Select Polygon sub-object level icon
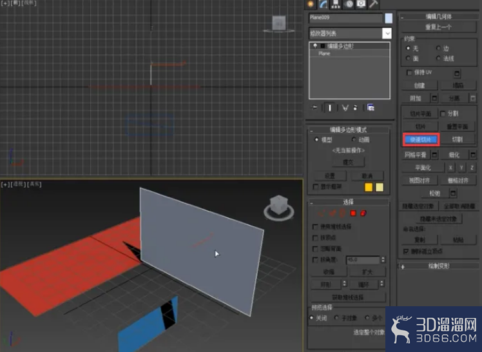 coord(353,213)
